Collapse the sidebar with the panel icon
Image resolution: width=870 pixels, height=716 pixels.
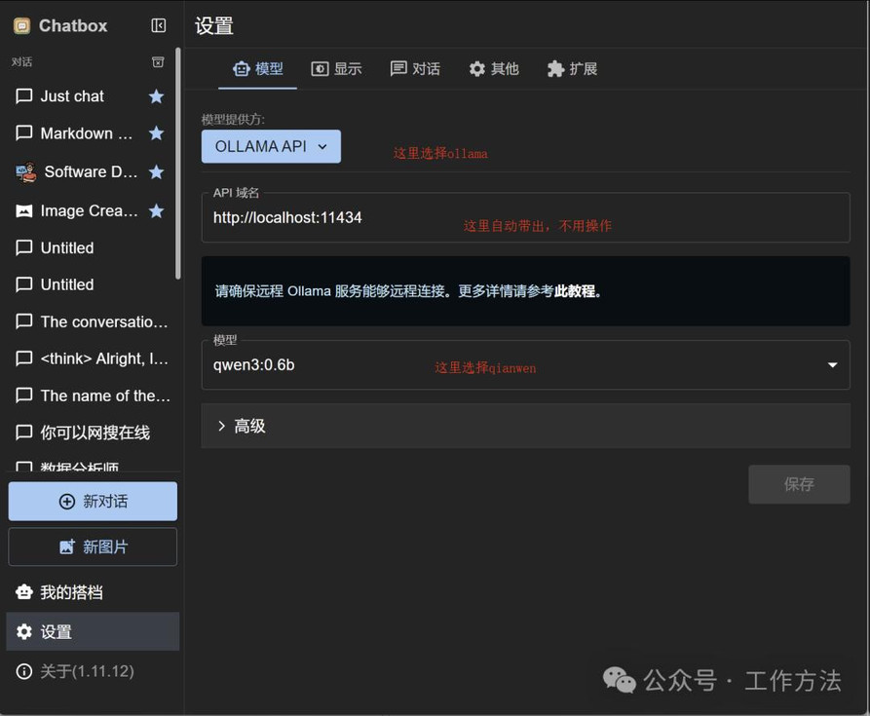coord(158,25)
